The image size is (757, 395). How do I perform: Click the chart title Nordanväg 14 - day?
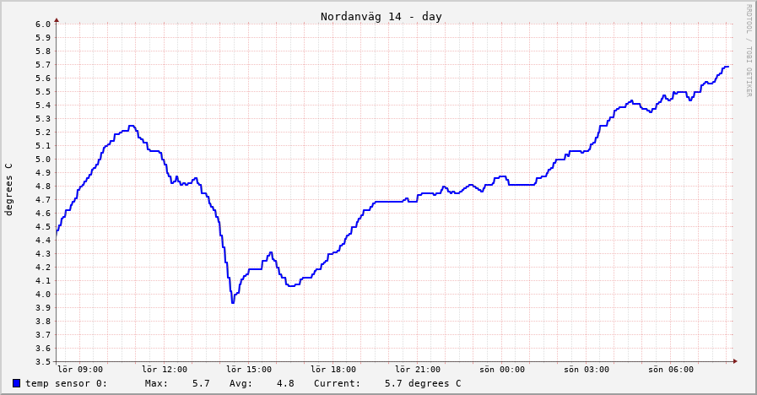381,17
